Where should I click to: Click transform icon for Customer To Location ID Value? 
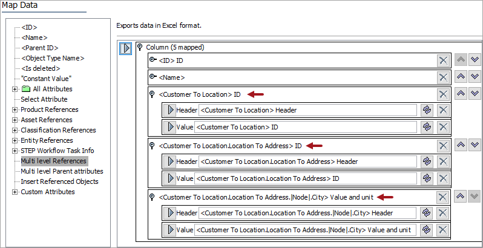[x=427, y=127]
